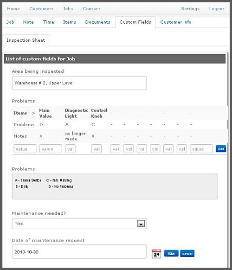Click the first value input under Items column

point(25,149)
